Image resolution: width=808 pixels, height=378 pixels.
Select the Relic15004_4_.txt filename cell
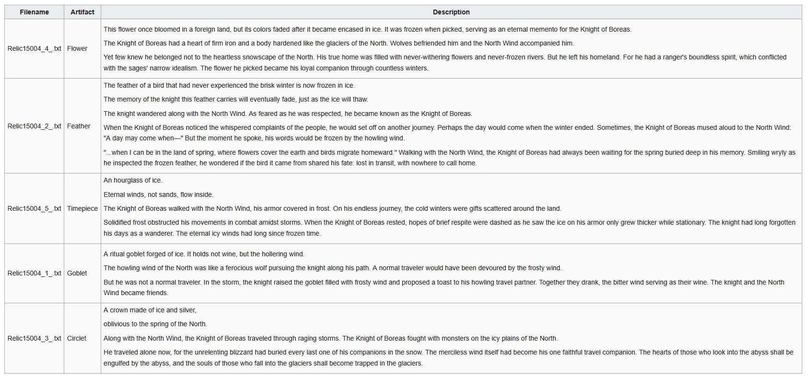point(34,48)
